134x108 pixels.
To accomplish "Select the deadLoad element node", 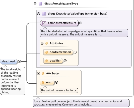I will [x=9, y=61].
